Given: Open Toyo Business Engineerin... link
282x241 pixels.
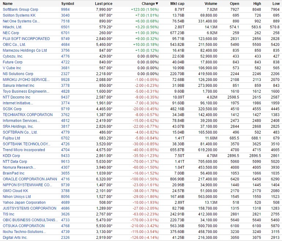Looking at the screenshot, I should click(26, 91).
